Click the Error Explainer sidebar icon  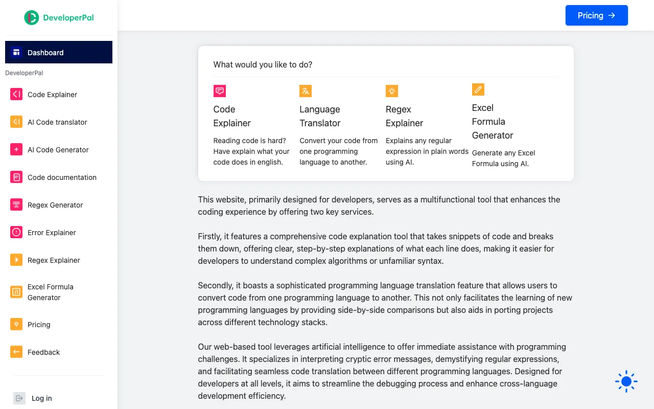pos(16,232)
